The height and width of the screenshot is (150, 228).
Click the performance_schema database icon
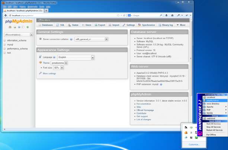tap(5, 49)
